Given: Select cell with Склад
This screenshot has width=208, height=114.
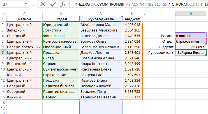Looking at the screenshot, I should (61, 58).
